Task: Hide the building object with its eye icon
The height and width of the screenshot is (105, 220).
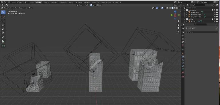Action: coord(215,21)
